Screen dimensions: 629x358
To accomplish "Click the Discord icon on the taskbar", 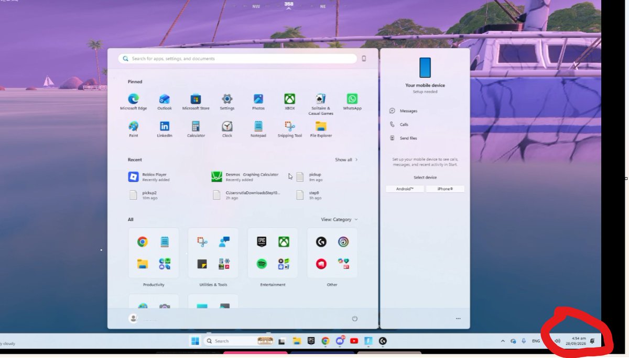I will (340, 341).
